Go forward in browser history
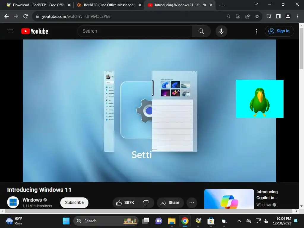The image size is (304, 228). pos(16,17)
